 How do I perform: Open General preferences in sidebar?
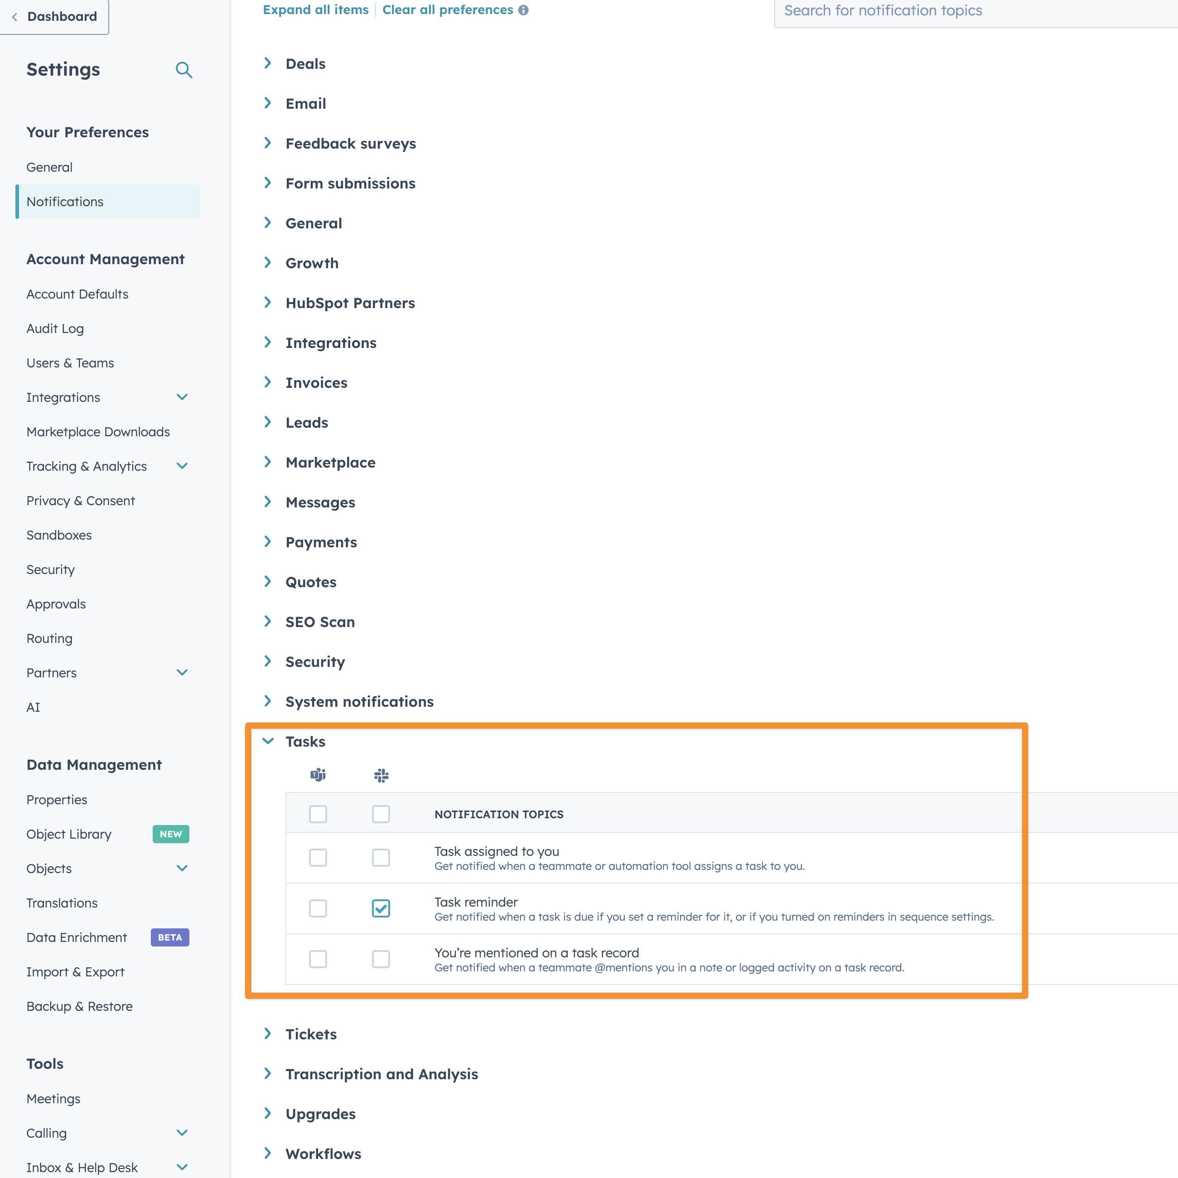click(x=49, y=167)
